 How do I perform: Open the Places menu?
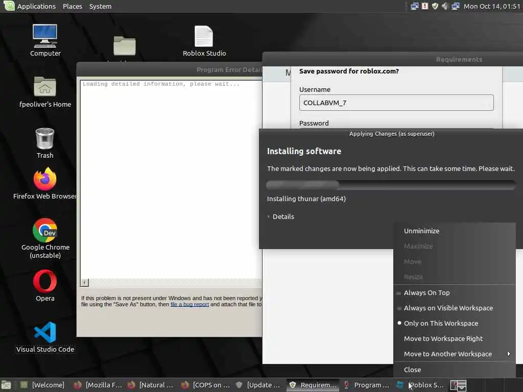pyautogui.click(x=73, y=6)
